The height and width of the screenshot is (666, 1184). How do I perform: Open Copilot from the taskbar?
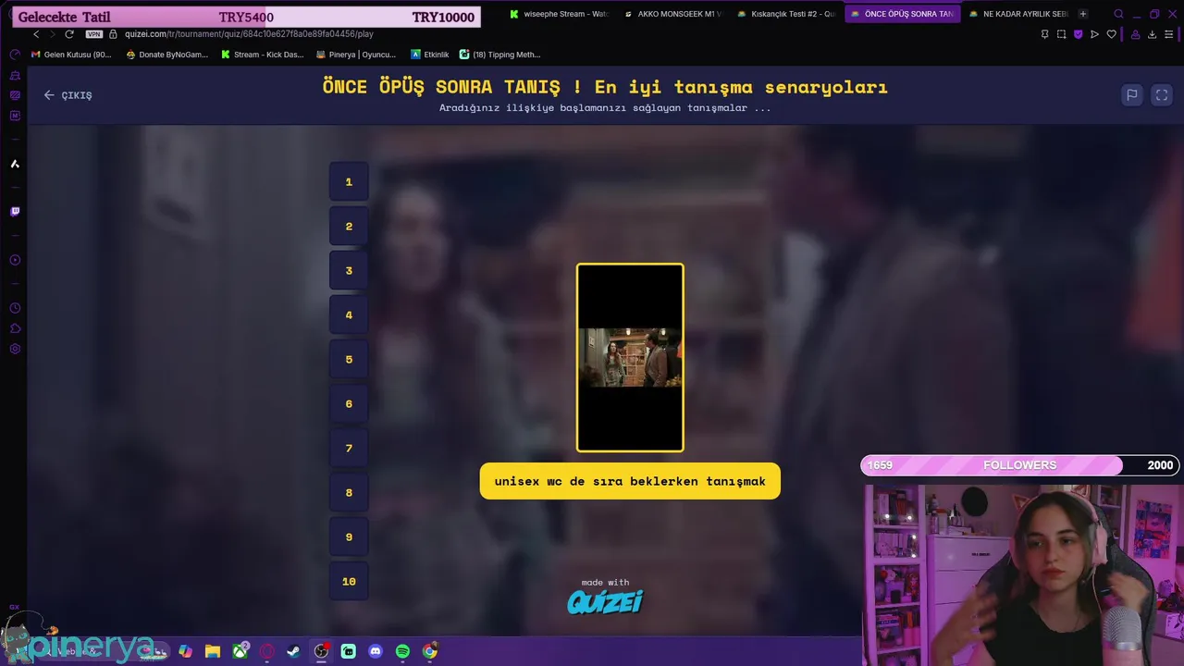point(185,651)
